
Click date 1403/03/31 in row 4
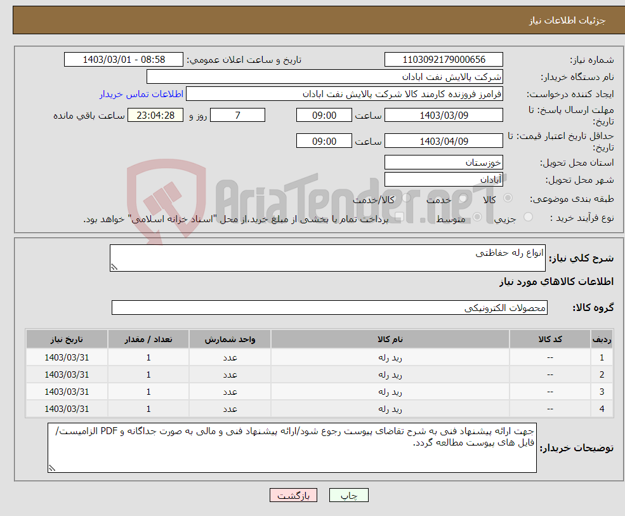(67, 409)
